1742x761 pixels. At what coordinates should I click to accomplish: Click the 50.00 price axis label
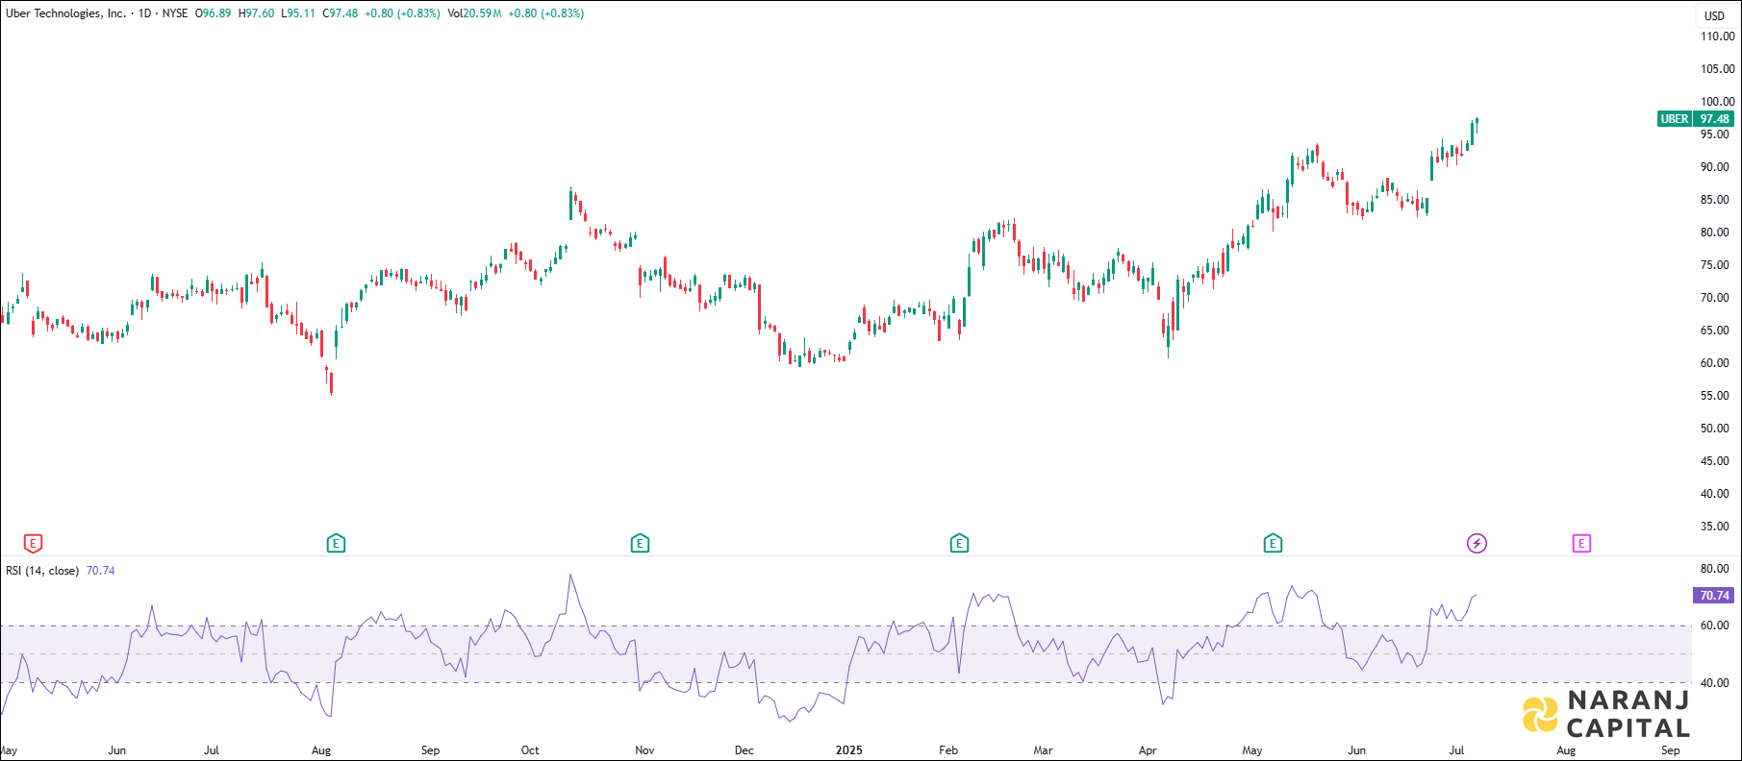[1714, 429]
